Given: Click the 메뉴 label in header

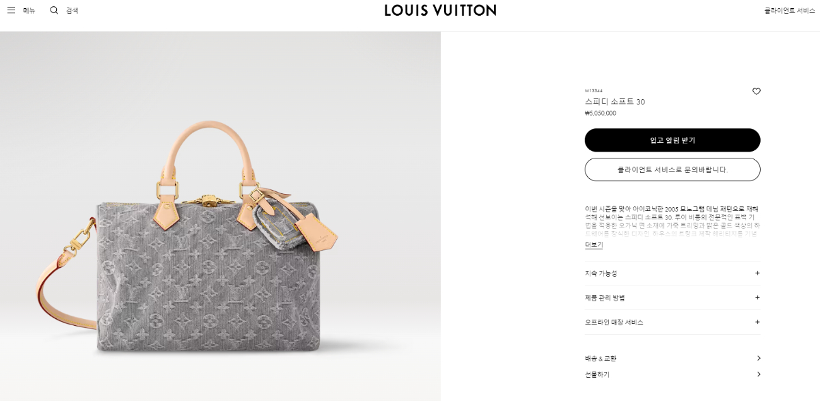Looking at the screenshot, I should [29, 10].
